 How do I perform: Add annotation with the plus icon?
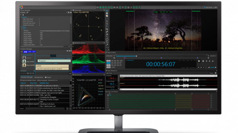(x=67, y=51)
